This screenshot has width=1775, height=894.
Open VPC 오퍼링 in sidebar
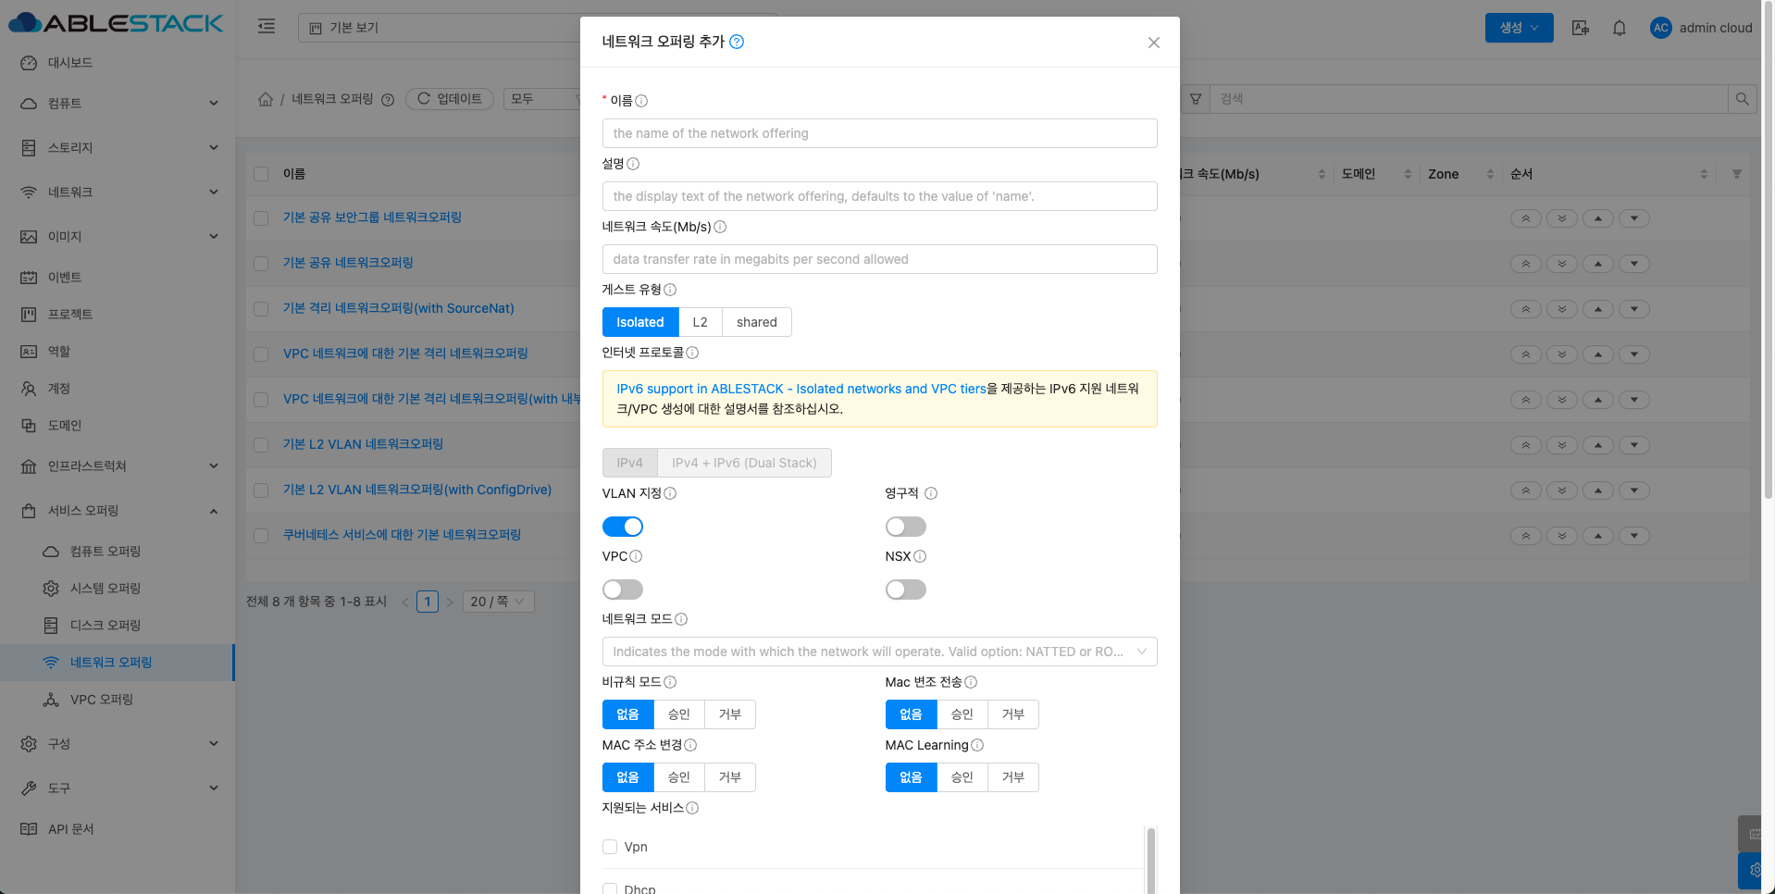click(x=102, y=700)
